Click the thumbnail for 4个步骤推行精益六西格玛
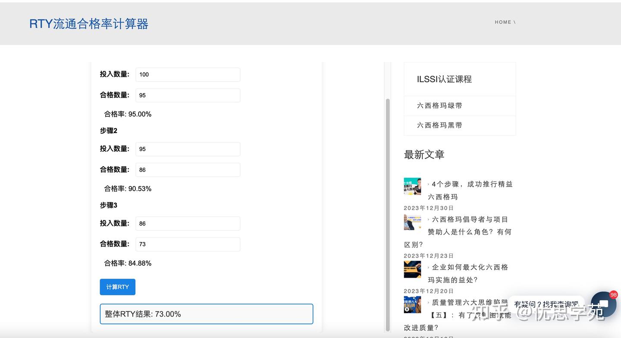Image resolution: width=621 pixels, height=338 pixels. (412, 186)
